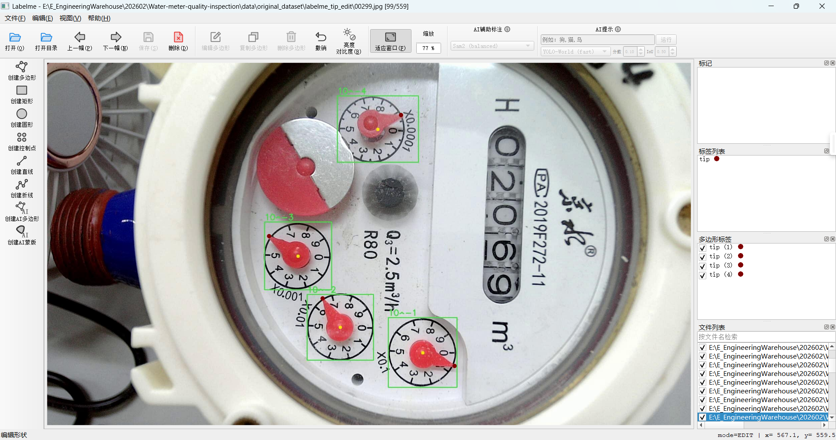Click the file name search field
Screen dimensions: 836x440
pos(766,337)
